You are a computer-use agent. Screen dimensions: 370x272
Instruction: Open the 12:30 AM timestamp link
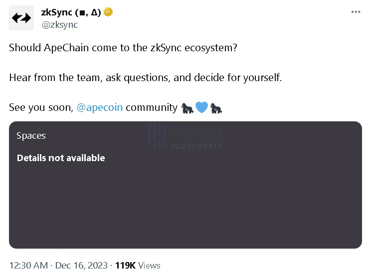click(28, 266)
